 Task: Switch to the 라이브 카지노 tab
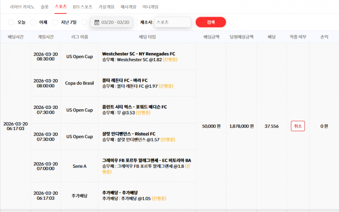[x=22, y=7]
